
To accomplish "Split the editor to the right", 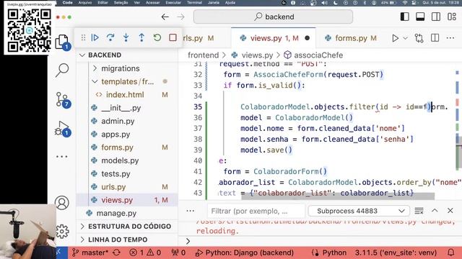I will click(435, 38).
